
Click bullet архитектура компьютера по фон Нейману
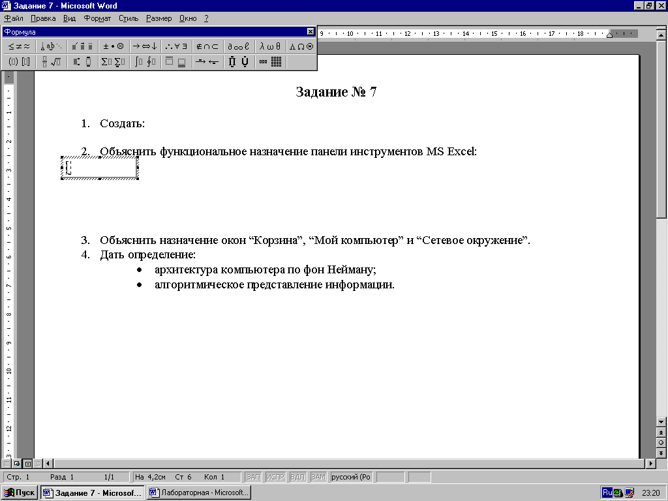265,269
